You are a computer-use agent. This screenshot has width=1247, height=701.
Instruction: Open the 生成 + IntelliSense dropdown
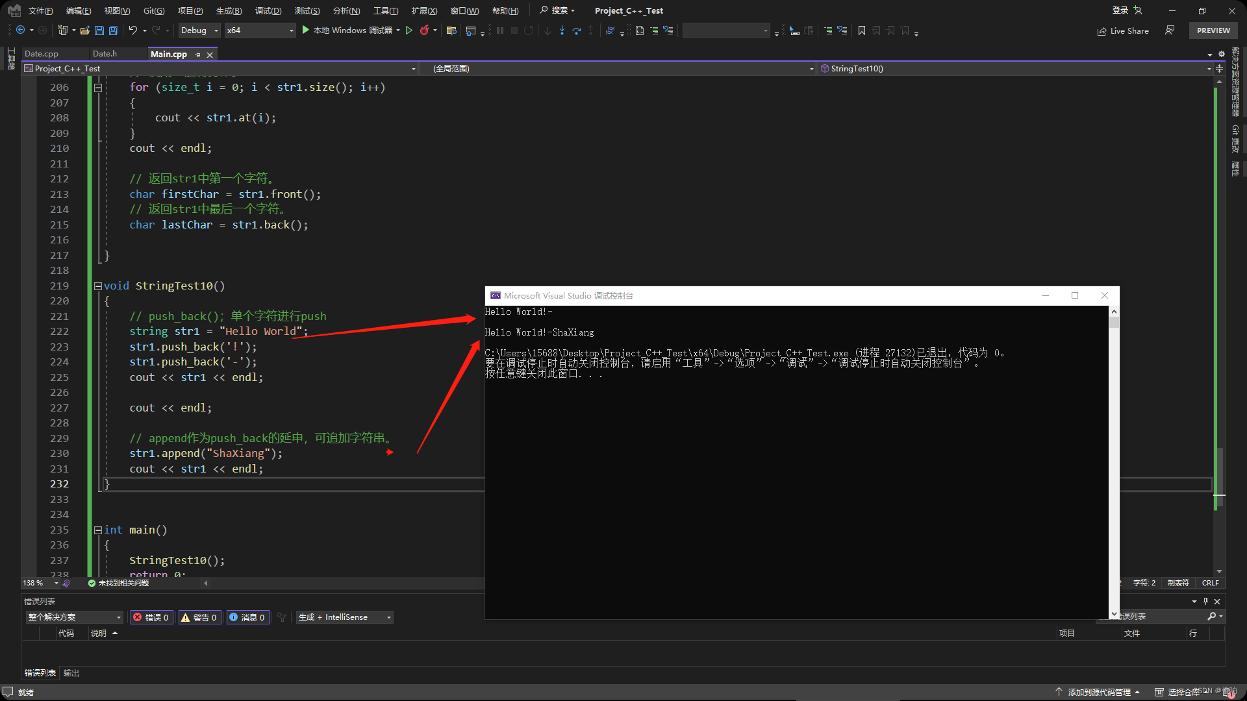coord(345,617)
